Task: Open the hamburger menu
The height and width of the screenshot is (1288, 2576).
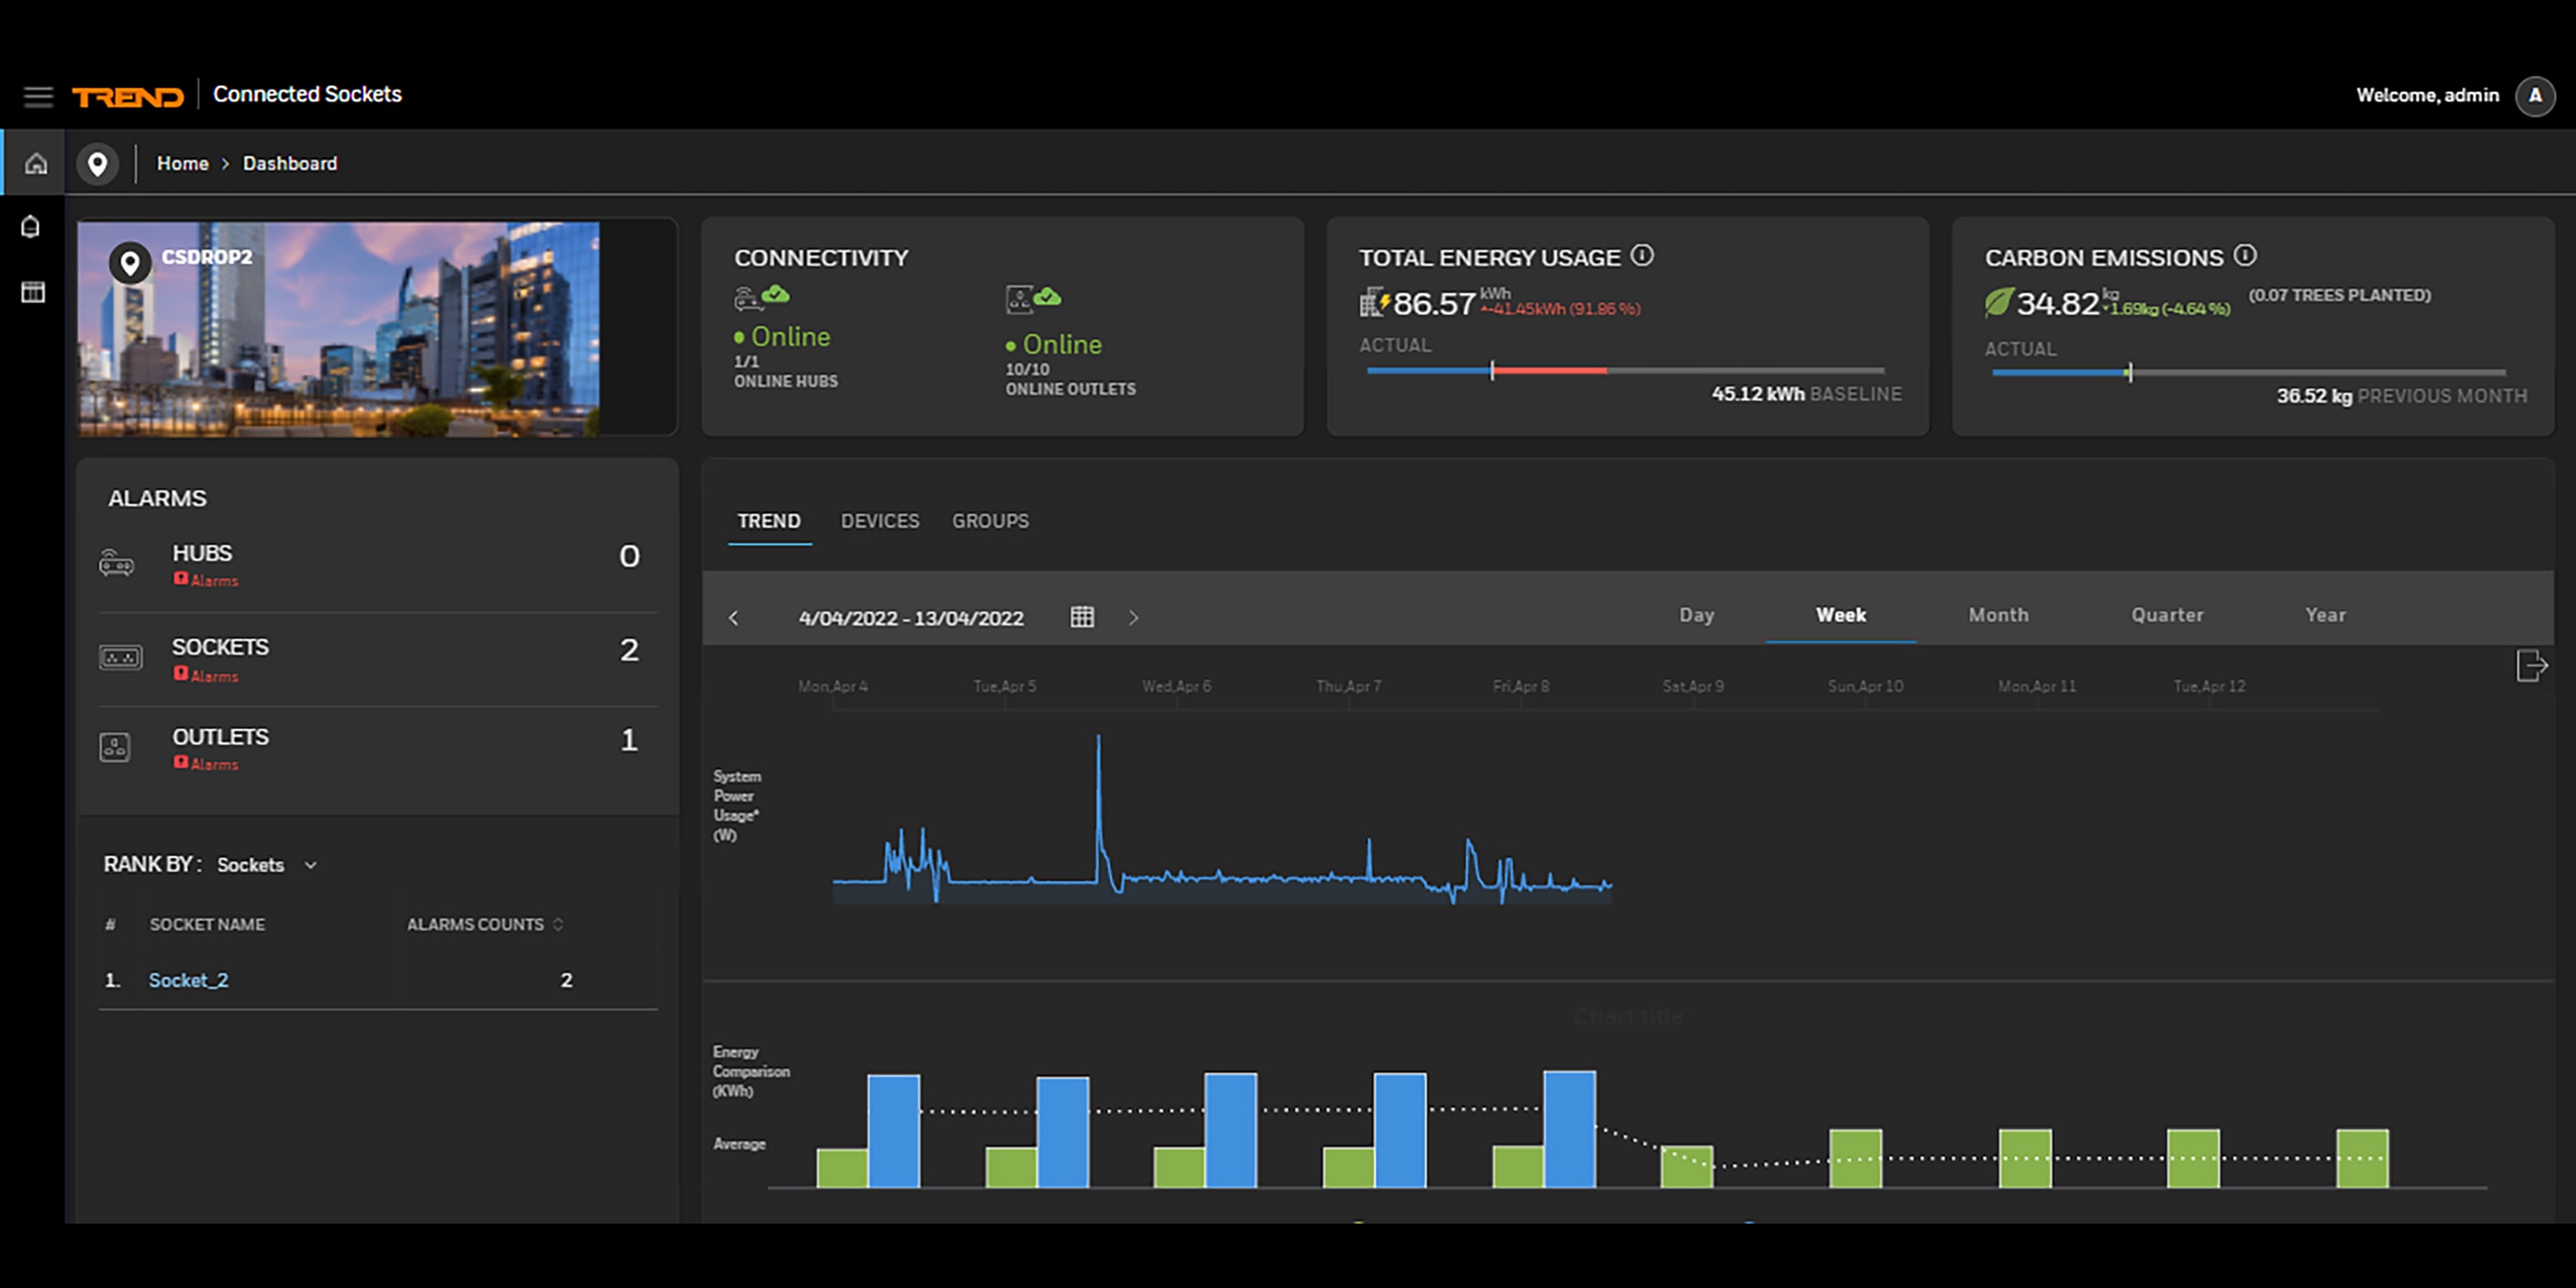Action: click(38, 96)
